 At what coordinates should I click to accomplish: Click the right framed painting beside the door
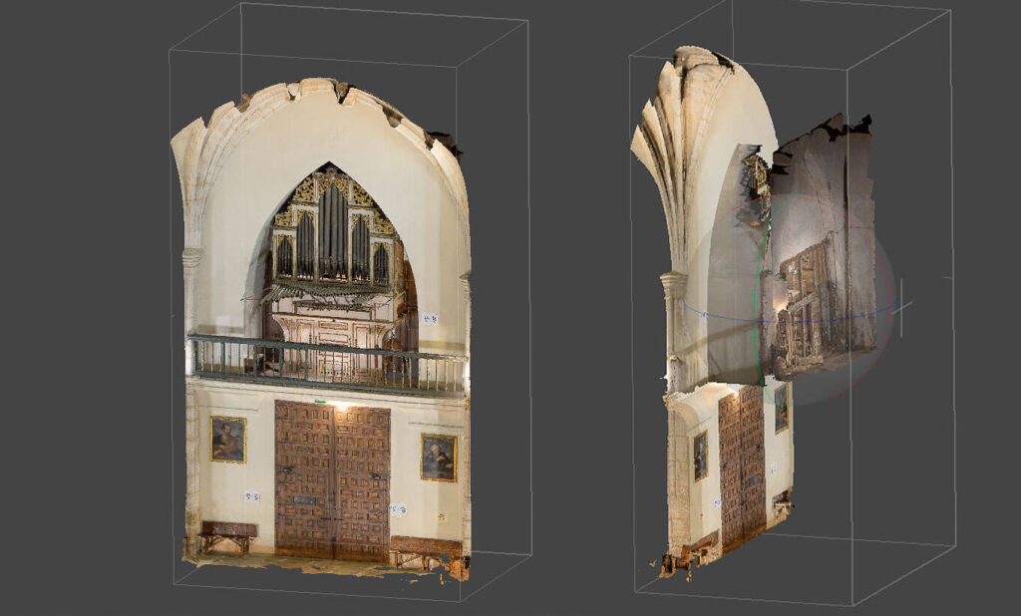(438, 458)
